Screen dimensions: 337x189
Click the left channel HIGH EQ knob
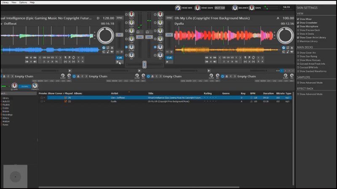point(131,23)
